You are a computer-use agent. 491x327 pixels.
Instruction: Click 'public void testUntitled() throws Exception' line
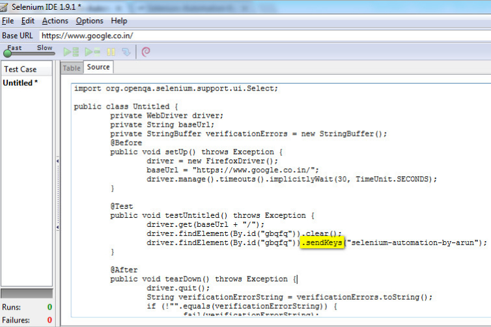point(212,215)
